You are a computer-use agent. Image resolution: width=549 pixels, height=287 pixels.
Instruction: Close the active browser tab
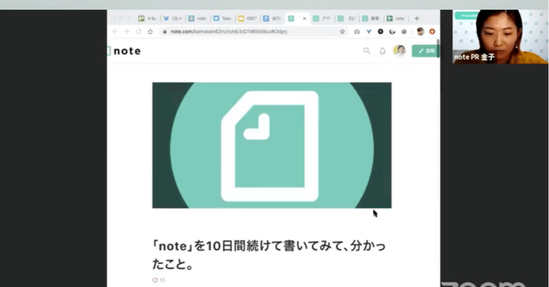point(304,19)
